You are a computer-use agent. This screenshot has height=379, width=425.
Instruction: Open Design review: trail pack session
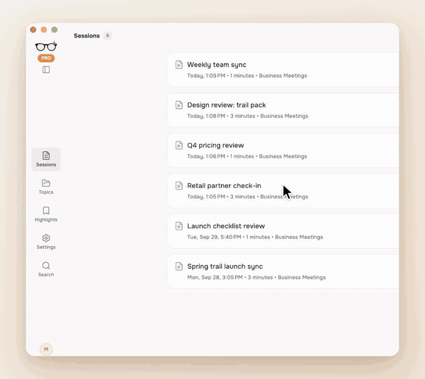coord(283,110)
